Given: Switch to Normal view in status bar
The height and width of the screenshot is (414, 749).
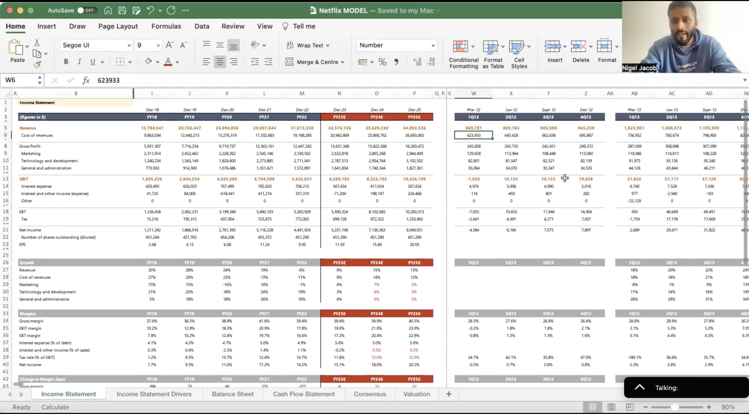Looking at the screenshot, I should (x=593, y=407).
